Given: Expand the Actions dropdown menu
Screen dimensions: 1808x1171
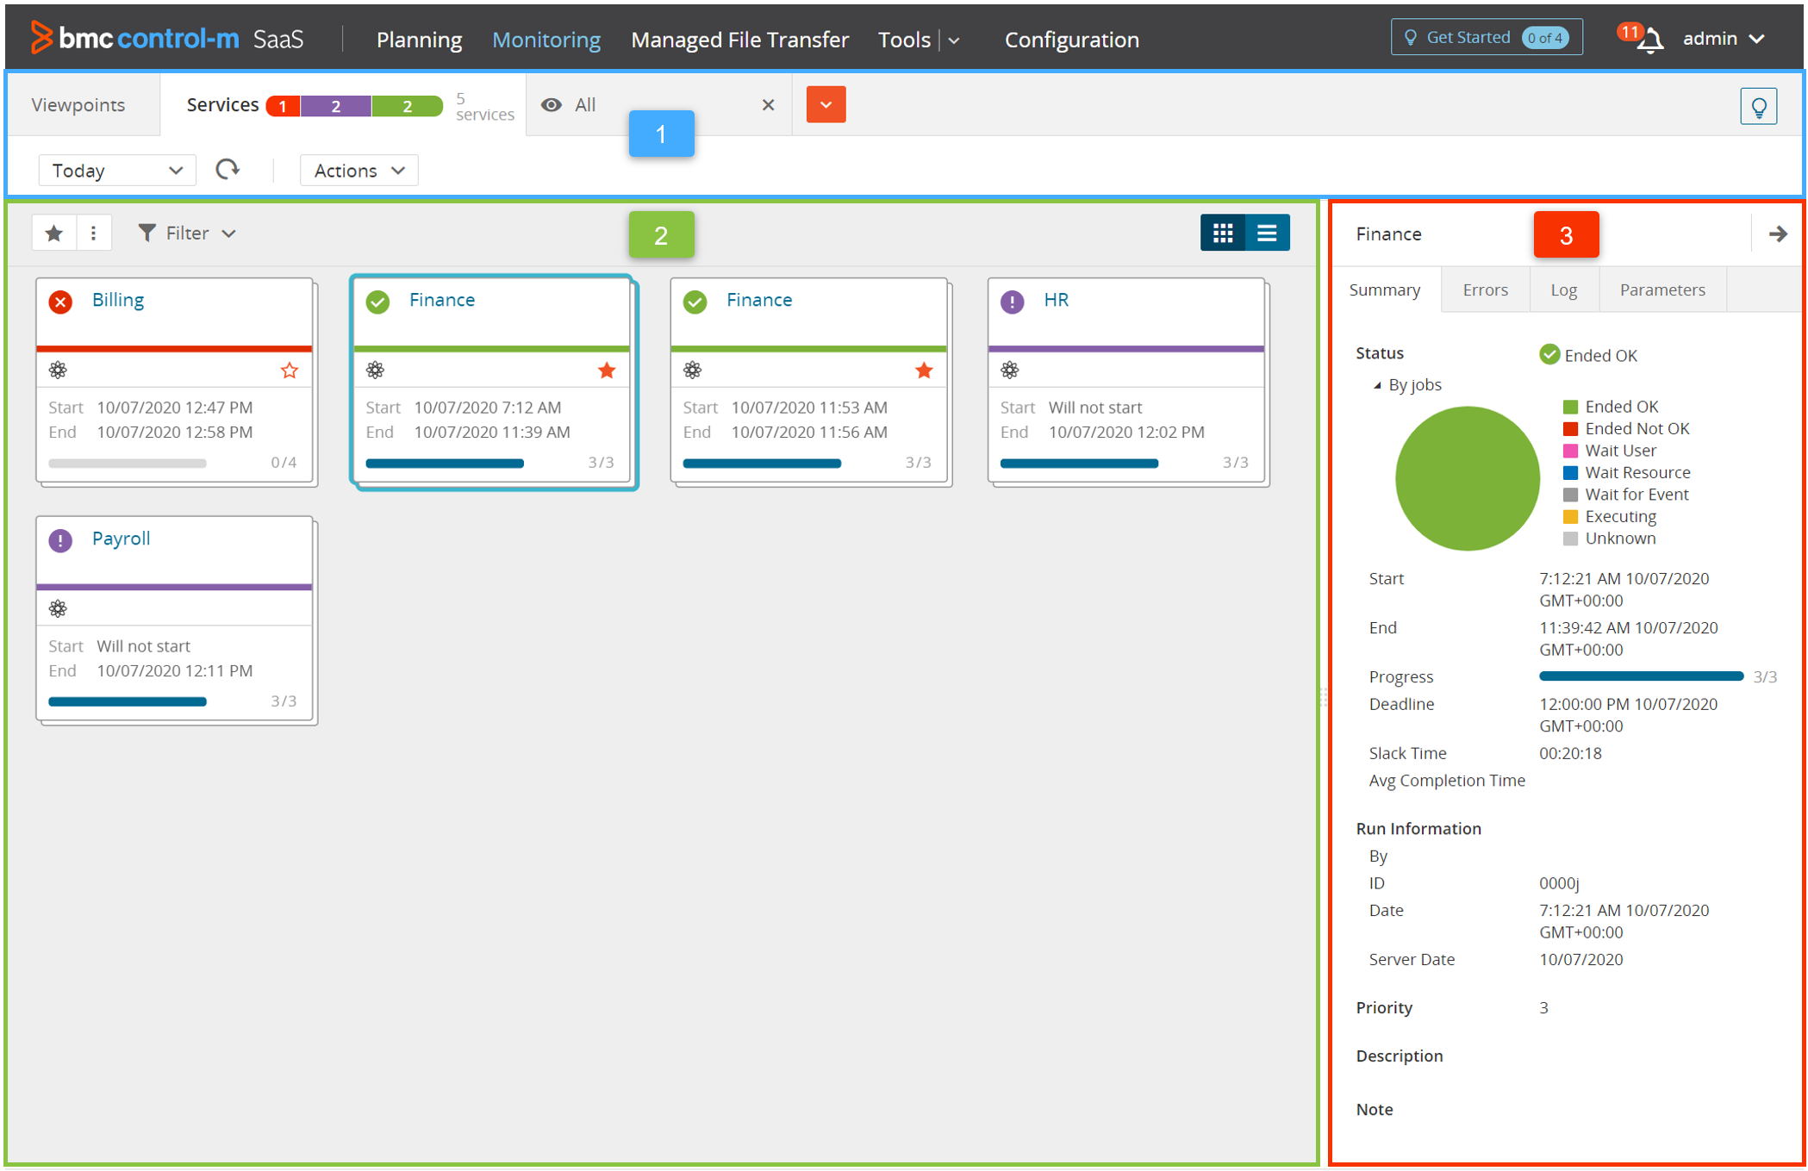Looking at the screenshot, I should [358, 171].
